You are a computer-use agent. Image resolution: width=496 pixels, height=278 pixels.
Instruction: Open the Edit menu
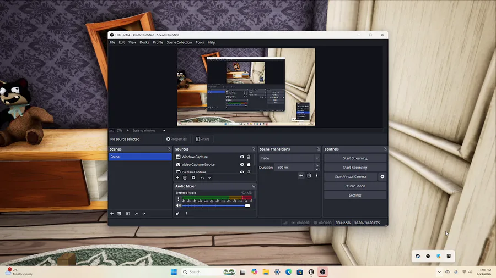click(x=122, y=42)
